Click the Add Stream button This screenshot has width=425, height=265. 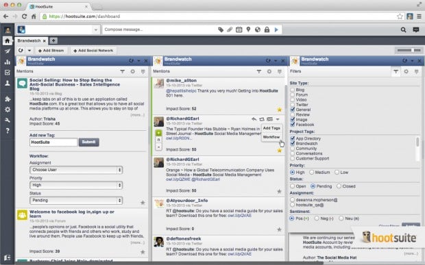click(51, 51)
